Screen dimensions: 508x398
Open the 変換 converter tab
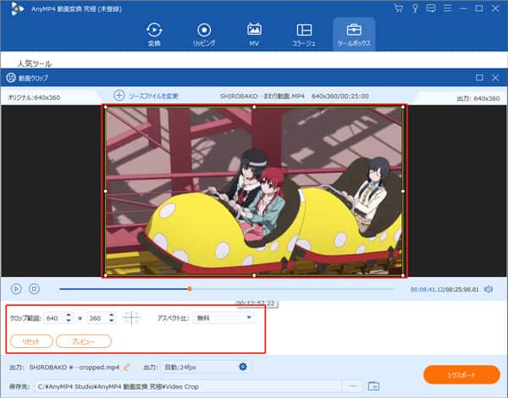[154, 34]
